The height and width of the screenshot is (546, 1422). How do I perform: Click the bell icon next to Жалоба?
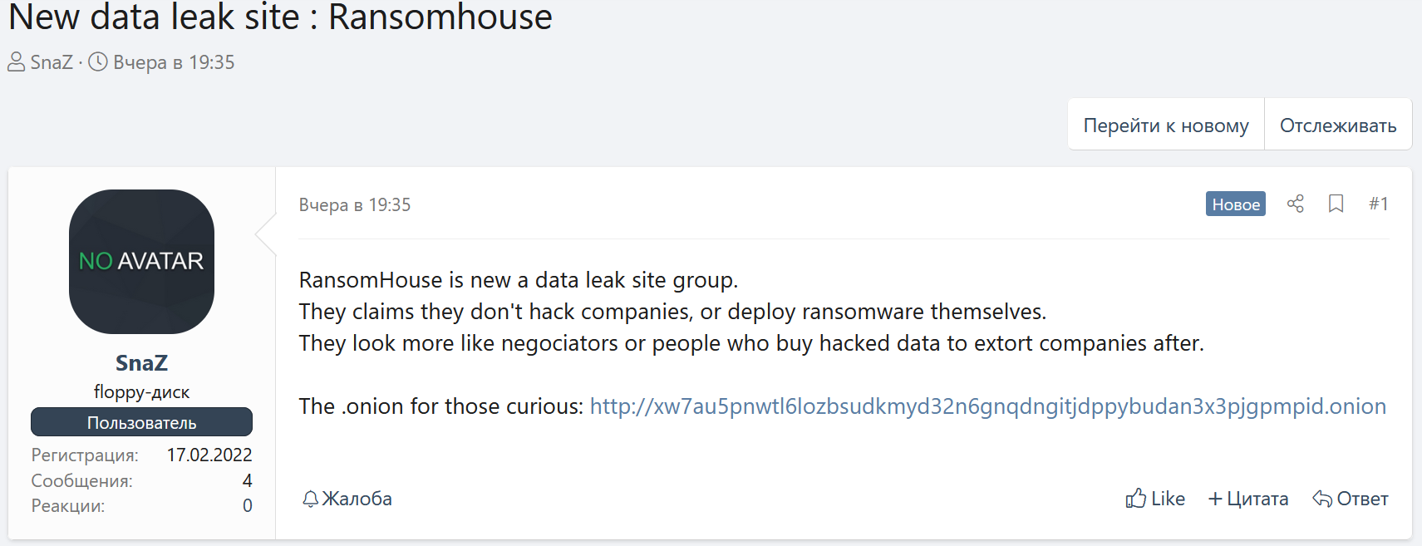point(310,499)
